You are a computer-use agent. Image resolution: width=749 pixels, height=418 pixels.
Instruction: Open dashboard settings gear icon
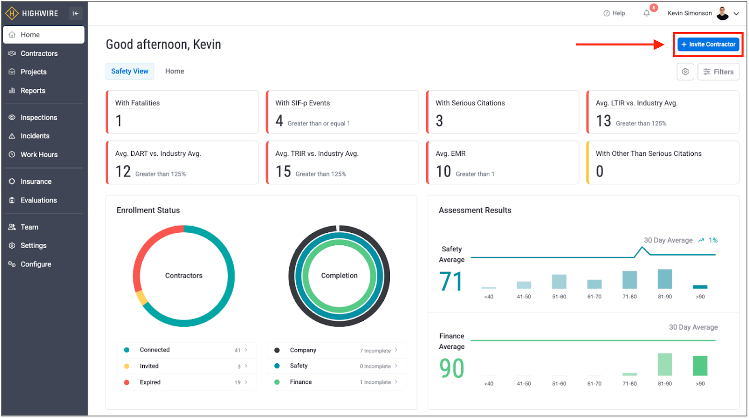coord(685,72)
